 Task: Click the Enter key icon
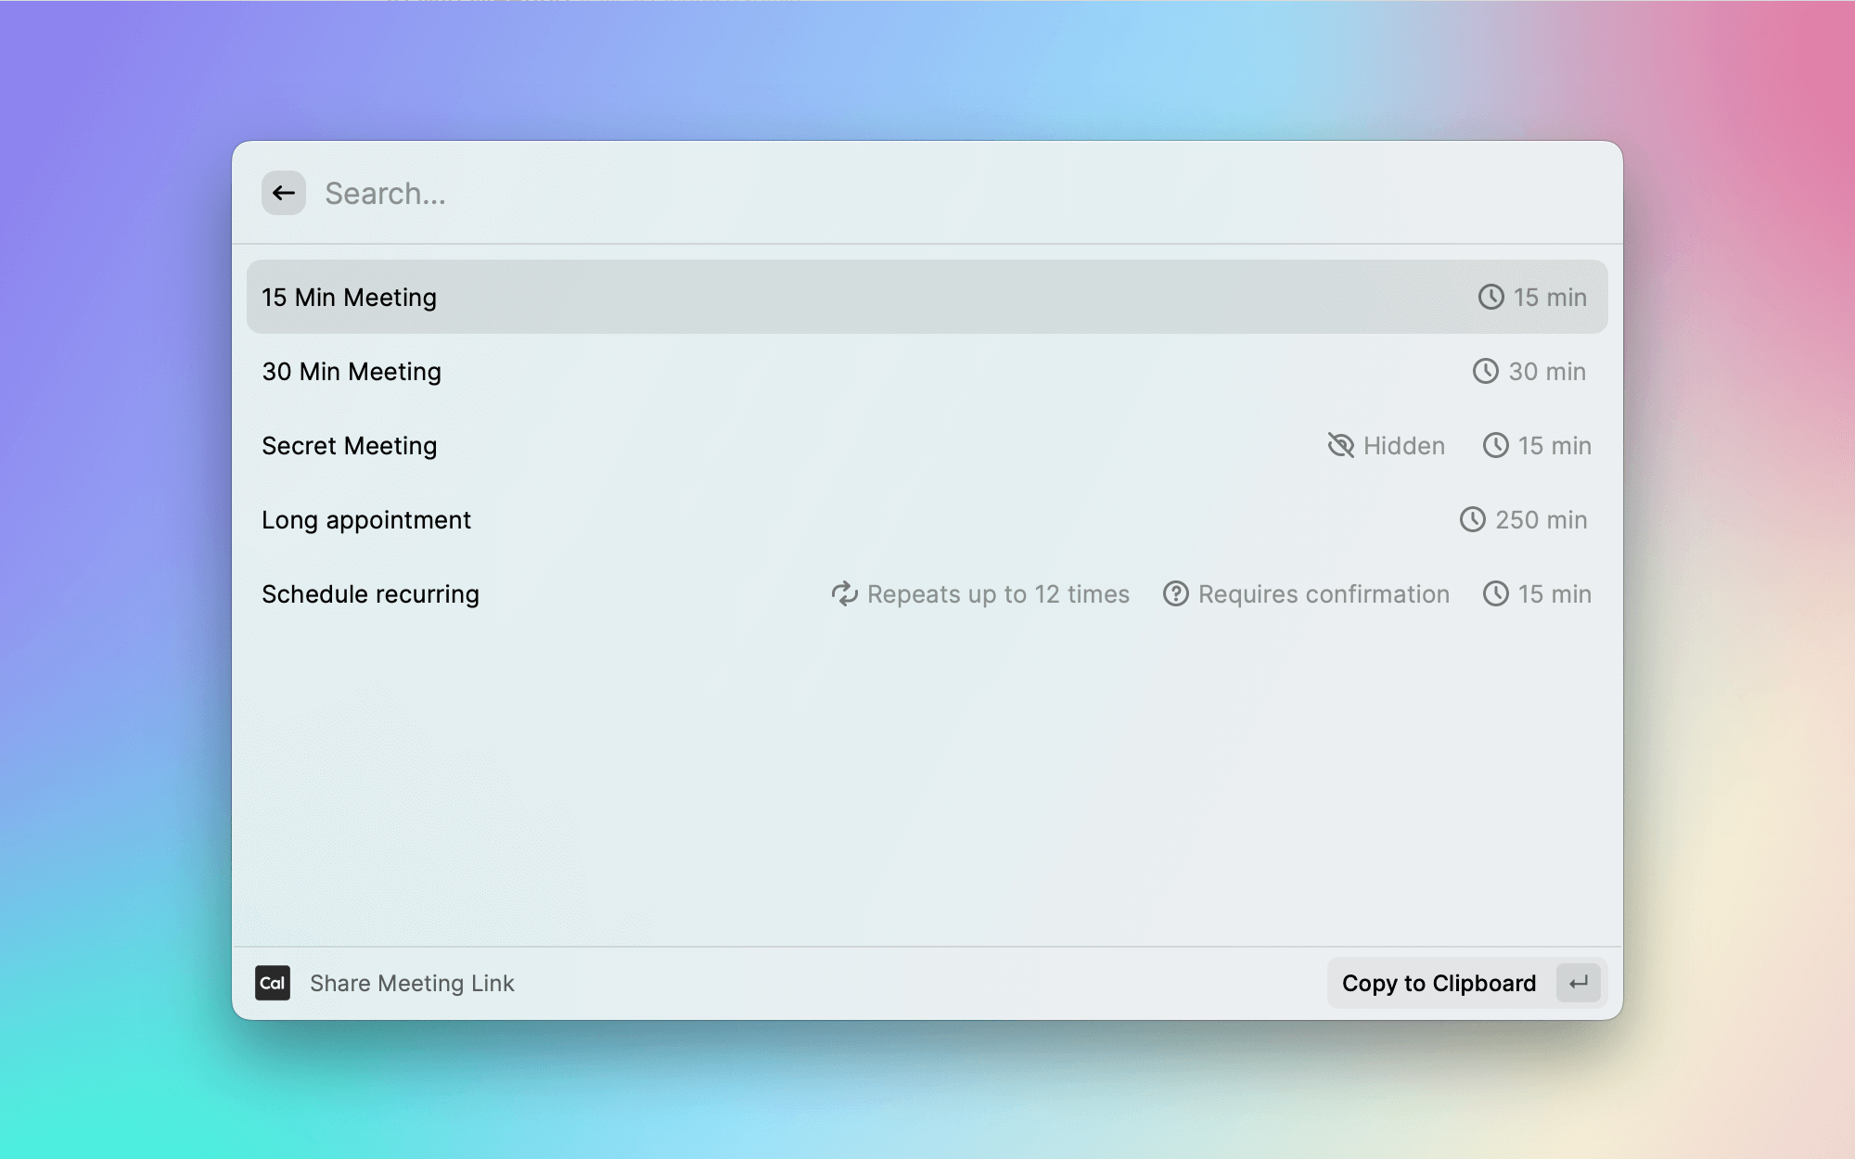point(1579,983)
